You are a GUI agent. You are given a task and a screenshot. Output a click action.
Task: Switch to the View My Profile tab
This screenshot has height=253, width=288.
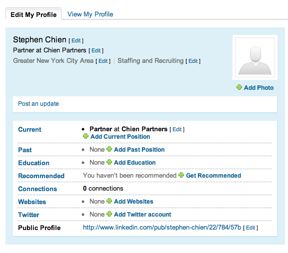coord(90,14)
